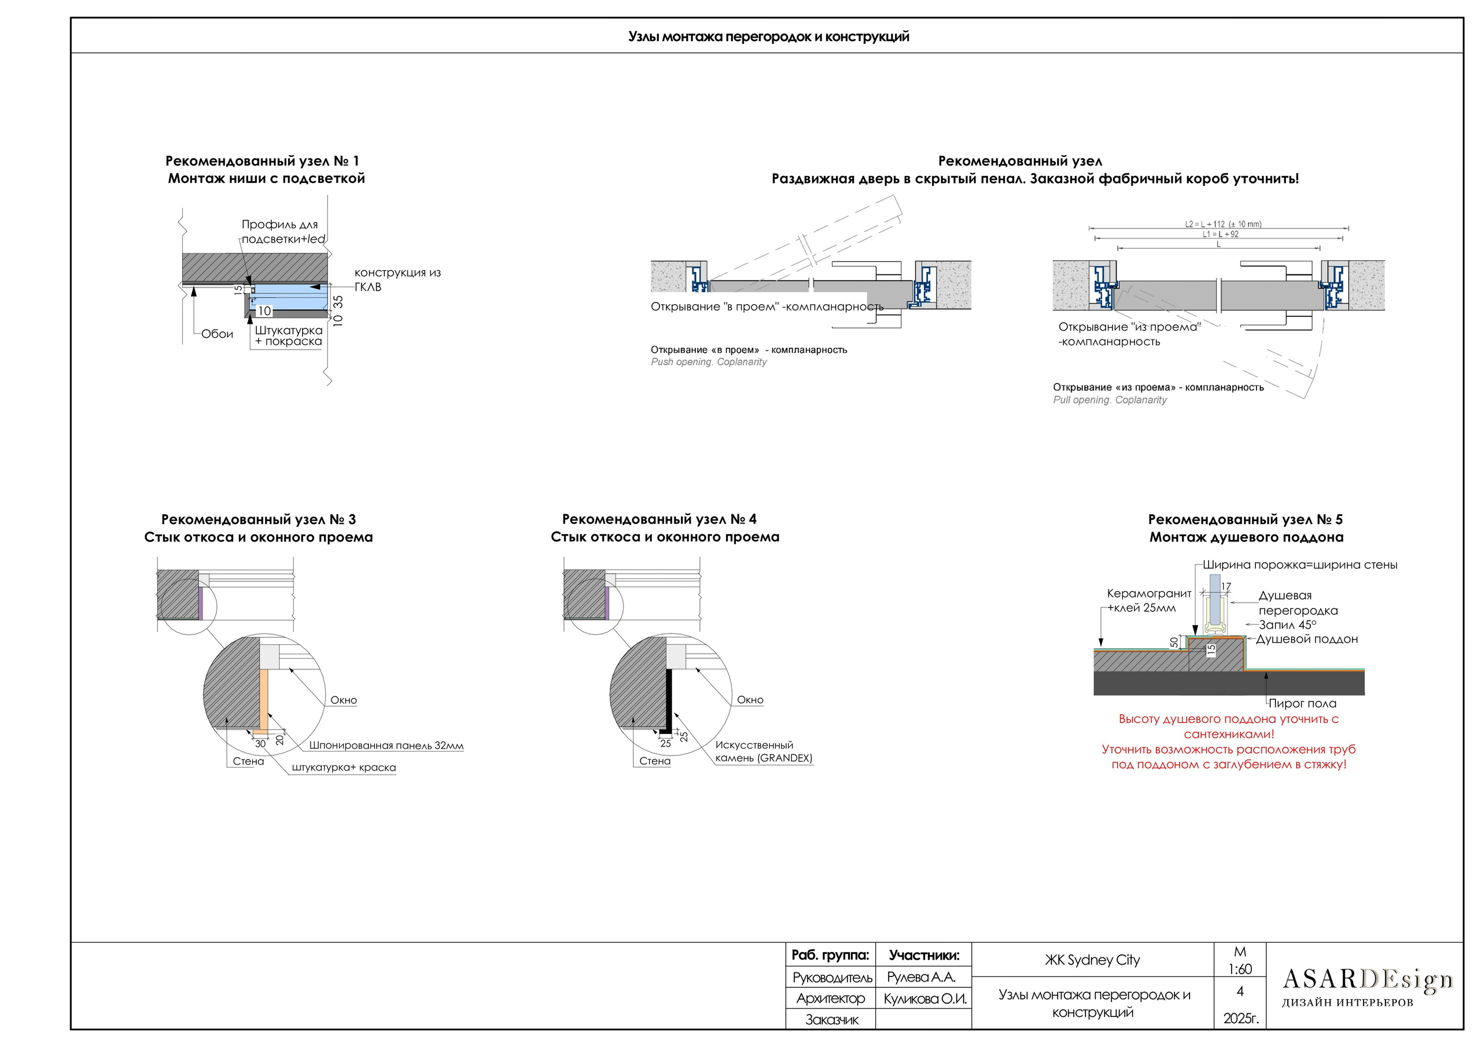Click the 'Push opening. Coplanarity' caption

[x=708, y=362]
